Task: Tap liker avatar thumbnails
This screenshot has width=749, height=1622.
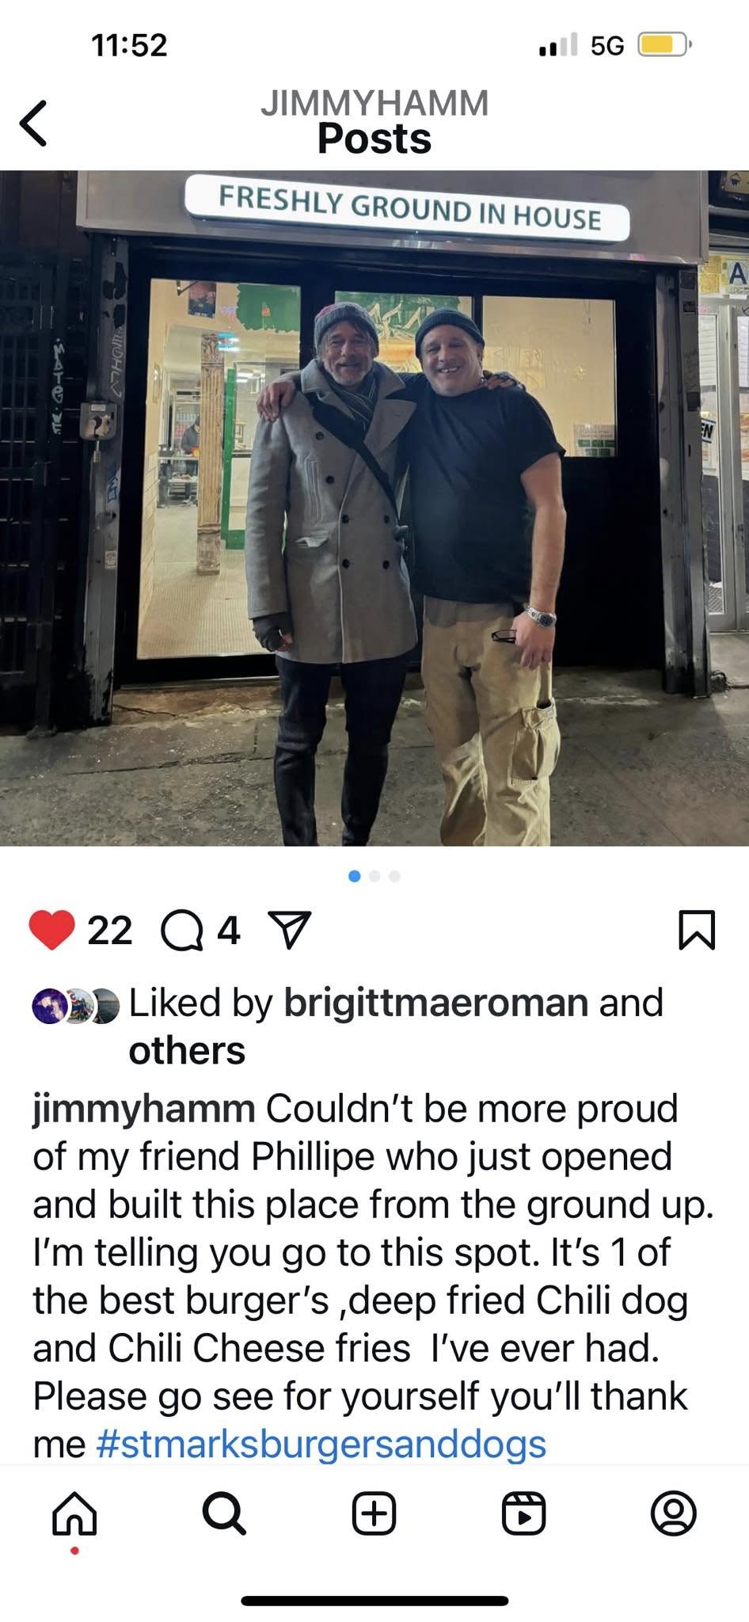Action: tap(75, 1006)
